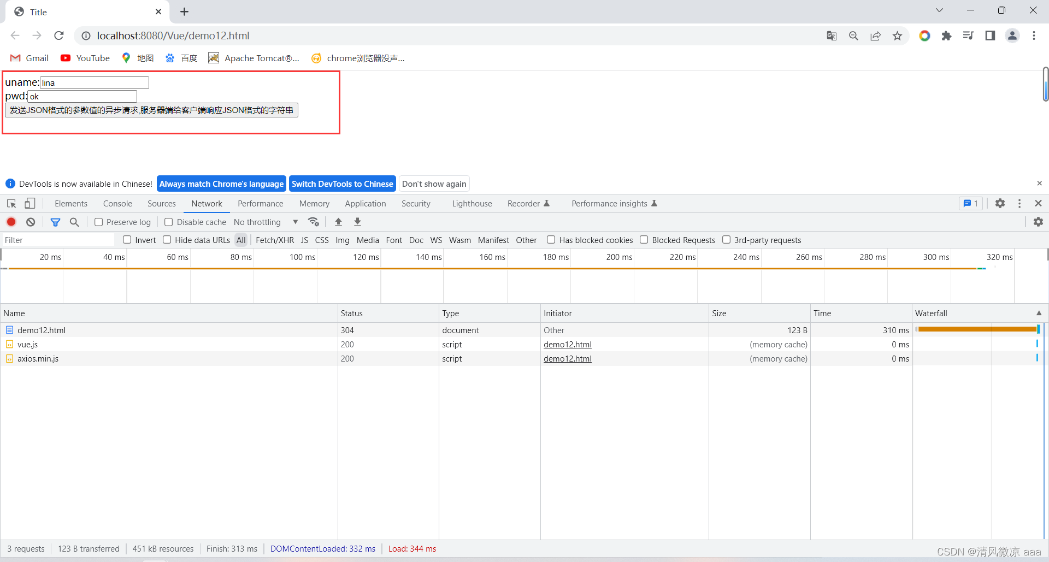1049x562 pixels.
Task: Check Hide data URLs checkbox
Action: tap(167, 240)
